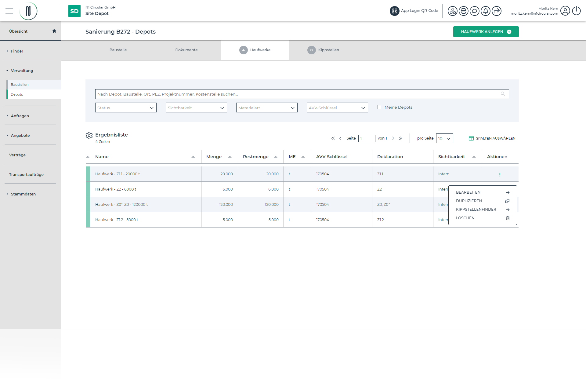Open the chat bubble icon

tap(474, 11)
